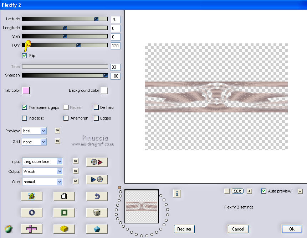Pick the pink Tab color swatch
The width and height of the screenshot is (307, 238).
(26, 90)
